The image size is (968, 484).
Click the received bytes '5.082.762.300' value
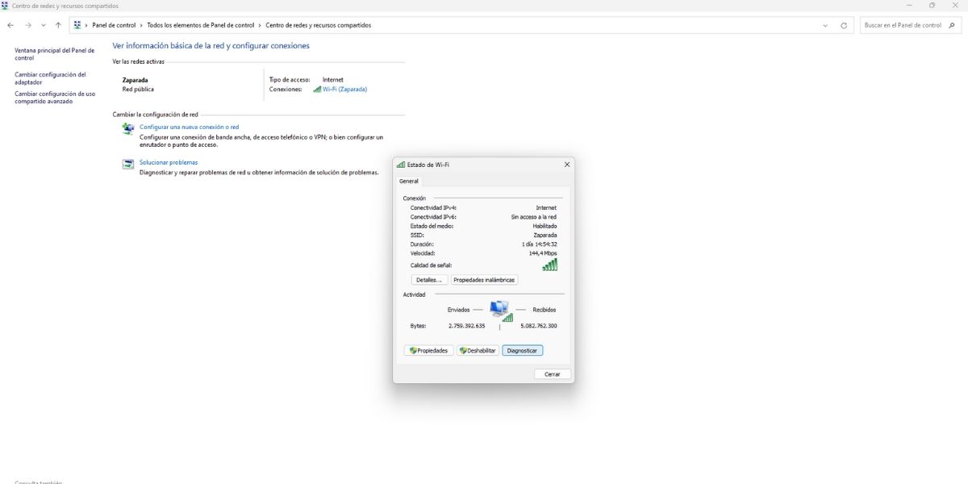coord(539,326)
